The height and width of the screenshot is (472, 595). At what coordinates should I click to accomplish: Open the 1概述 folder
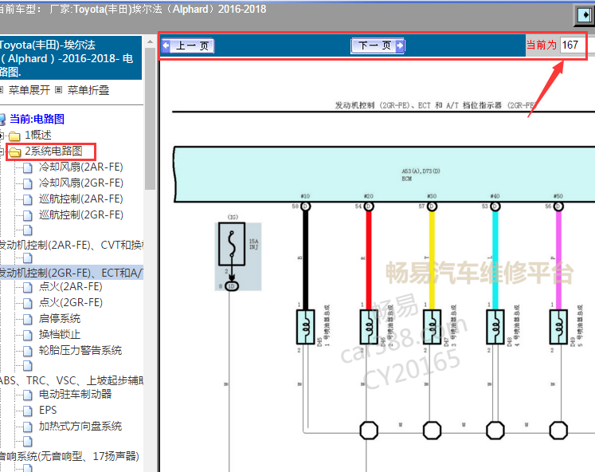(38, 135)
